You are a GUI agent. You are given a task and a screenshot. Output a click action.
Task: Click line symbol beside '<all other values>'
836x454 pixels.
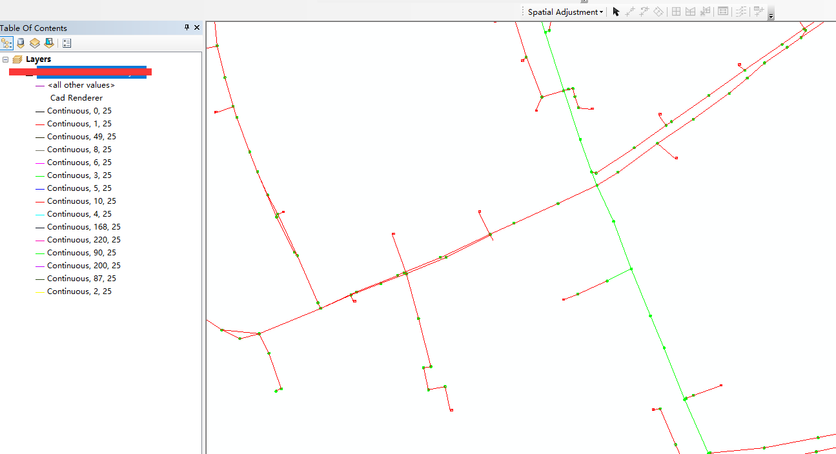(40, 85)
